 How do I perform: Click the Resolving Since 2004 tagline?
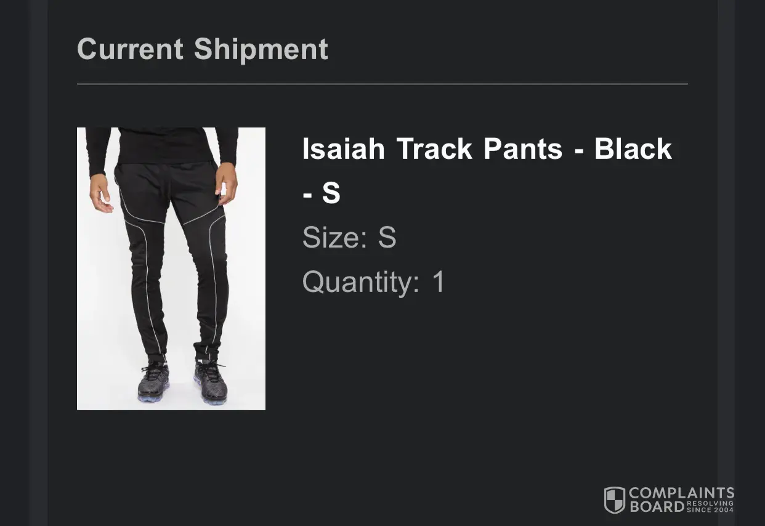(x=710, y=506)
